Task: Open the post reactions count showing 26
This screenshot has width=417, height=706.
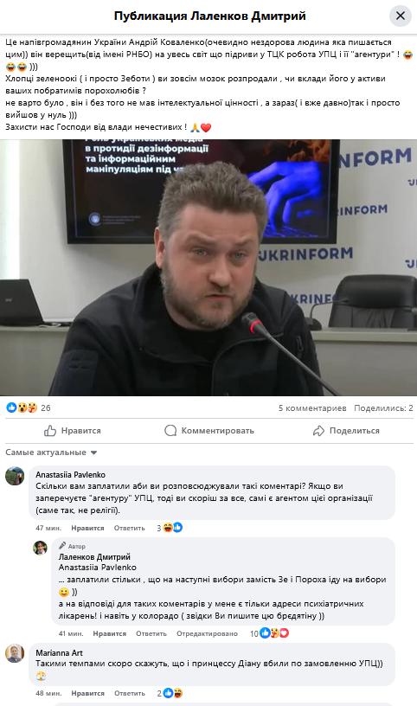Action: tap(29, 408)
